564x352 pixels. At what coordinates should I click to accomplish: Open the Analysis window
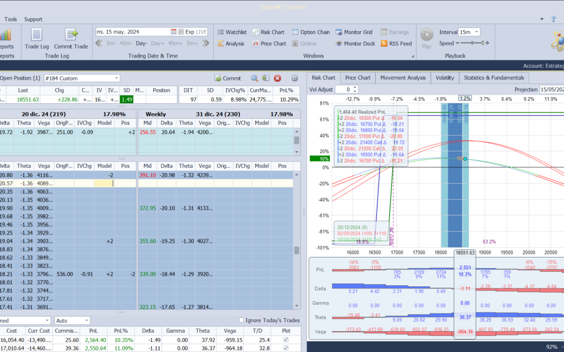pyautogui.click(x=231, y=43)
